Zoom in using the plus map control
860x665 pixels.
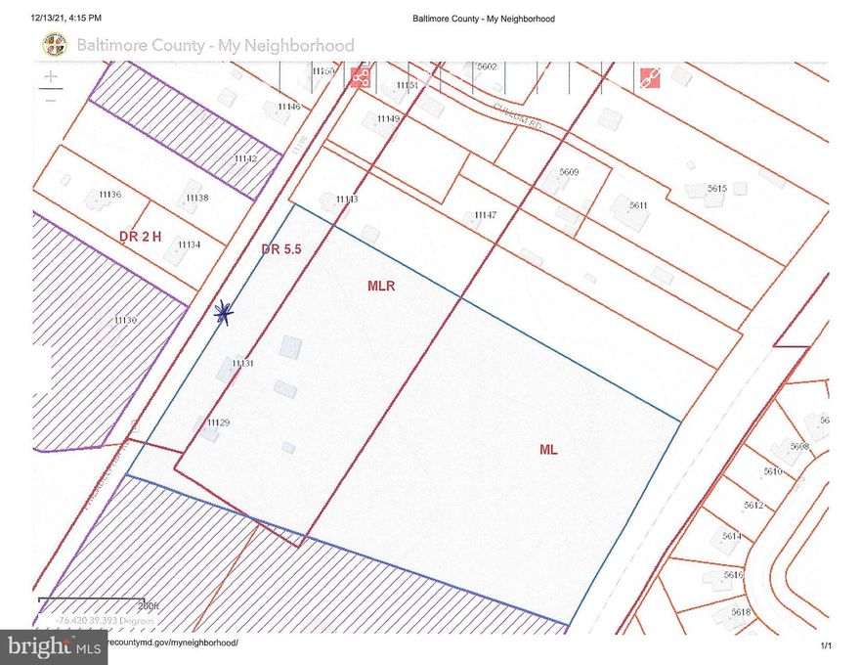pos(49,74)
